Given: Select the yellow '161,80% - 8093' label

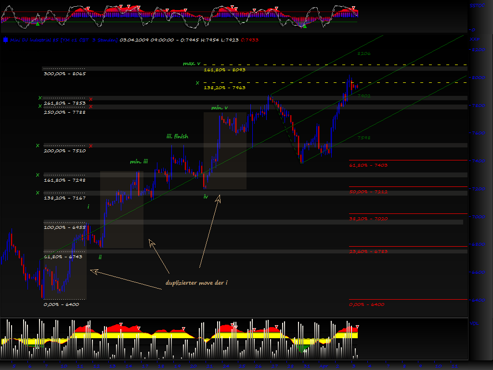Looking at the screenshot, I should 224,70.
